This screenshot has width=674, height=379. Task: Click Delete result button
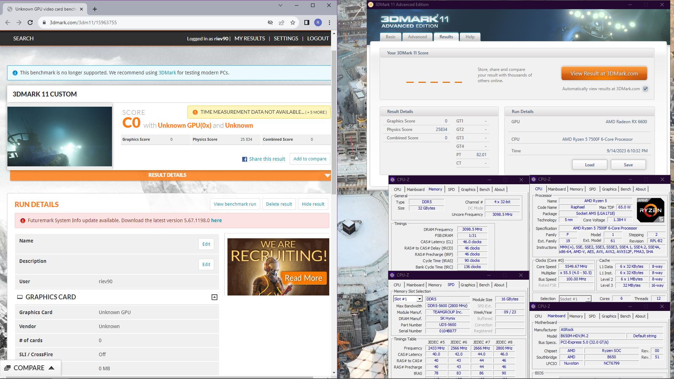[x=279, y=204]
